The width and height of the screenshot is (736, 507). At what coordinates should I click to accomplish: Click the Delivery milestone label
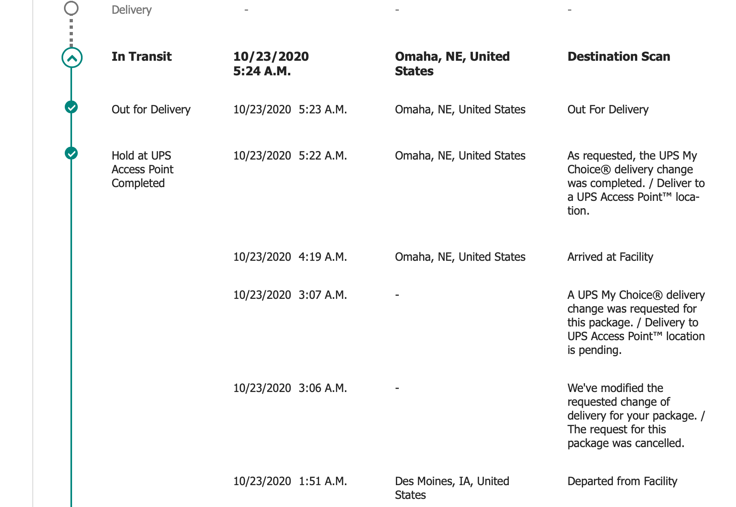[132, 10]
